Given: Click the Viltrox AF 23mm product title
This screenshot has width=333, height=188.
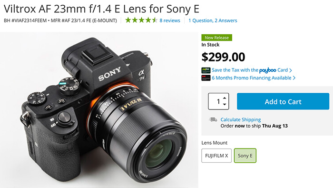Looking at the screenshot, I should [101, 9].
